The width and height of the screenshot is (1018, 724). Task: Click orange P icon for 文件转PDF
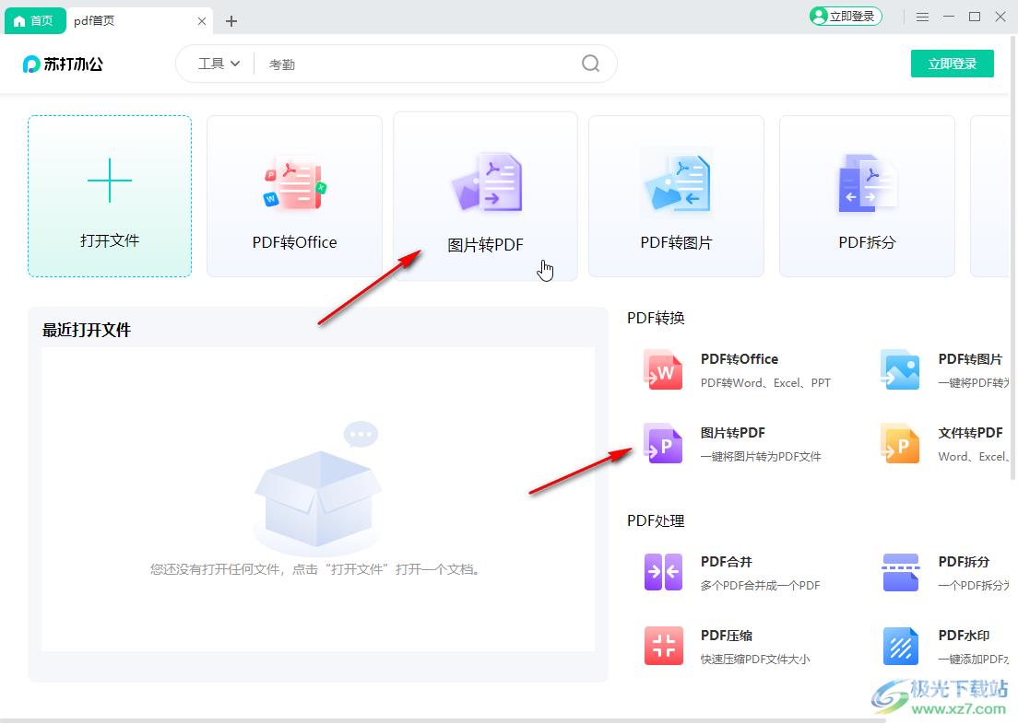[x=900, y=443]
